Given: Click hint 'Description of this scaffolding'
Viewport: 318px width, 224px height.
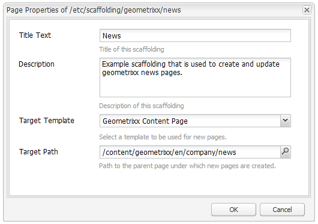Looking at the screenshot, I should (142, 106).
